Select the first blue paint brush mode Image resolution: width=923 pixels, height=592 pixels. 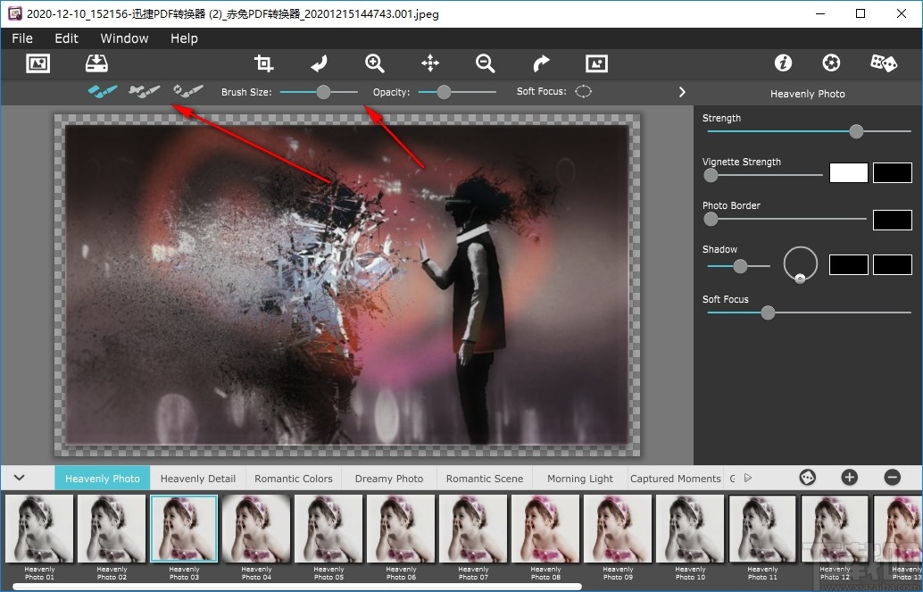(103, 91)
